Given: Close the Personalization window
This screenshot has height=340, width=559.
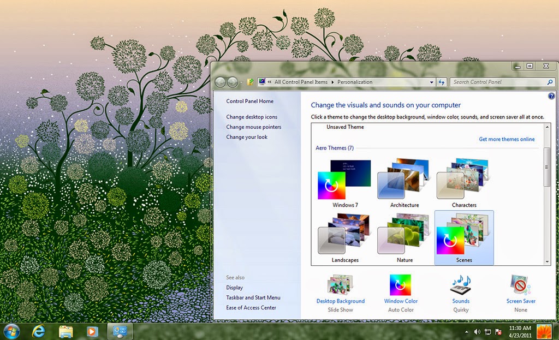Looking at the screenshot, I should [x=546, y=66].
